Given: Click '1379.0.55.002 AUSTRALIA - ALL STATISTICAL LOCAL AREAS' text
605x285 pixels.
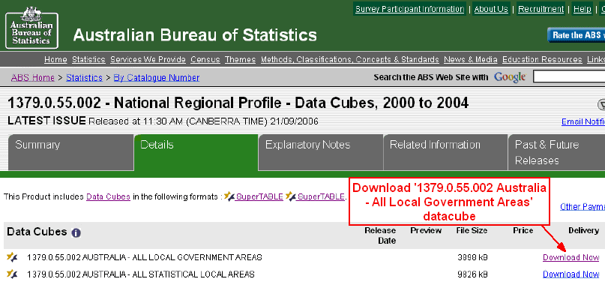Looking at the screenshot, I should [x=141, y=274].
